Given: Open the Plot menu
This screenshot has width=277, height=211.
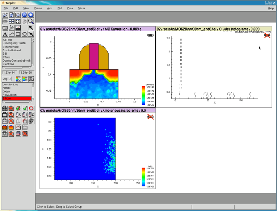Looking at the screenshot, I should click(x=59, y=8).
